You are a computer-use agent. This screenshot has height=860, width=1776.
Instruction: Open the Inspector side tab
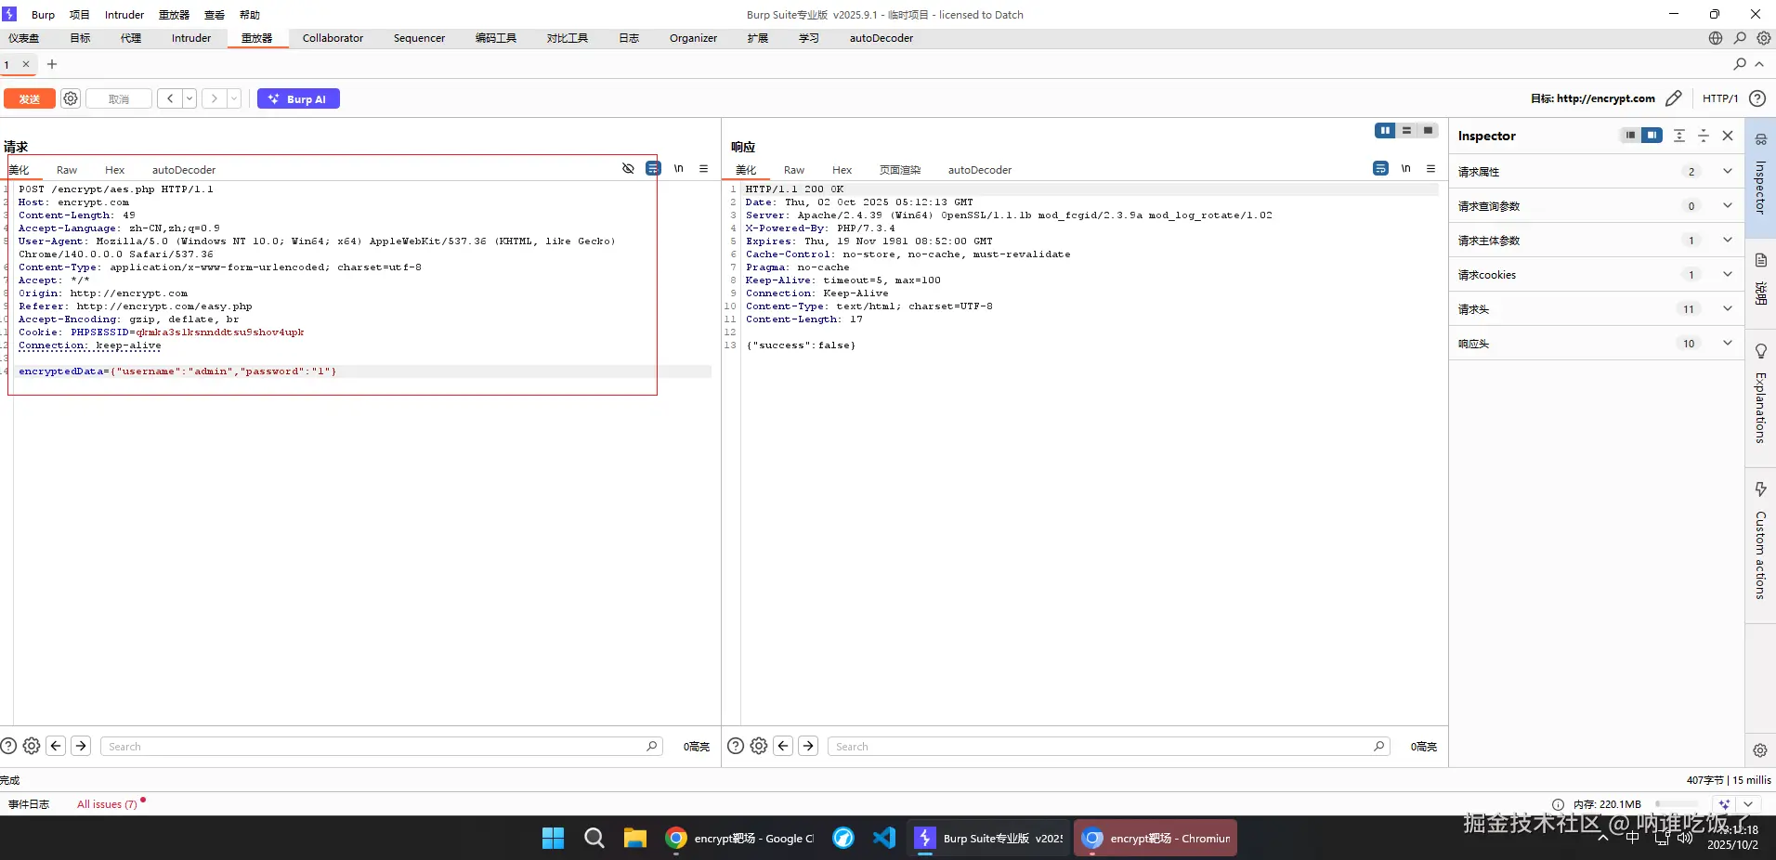1760,176
